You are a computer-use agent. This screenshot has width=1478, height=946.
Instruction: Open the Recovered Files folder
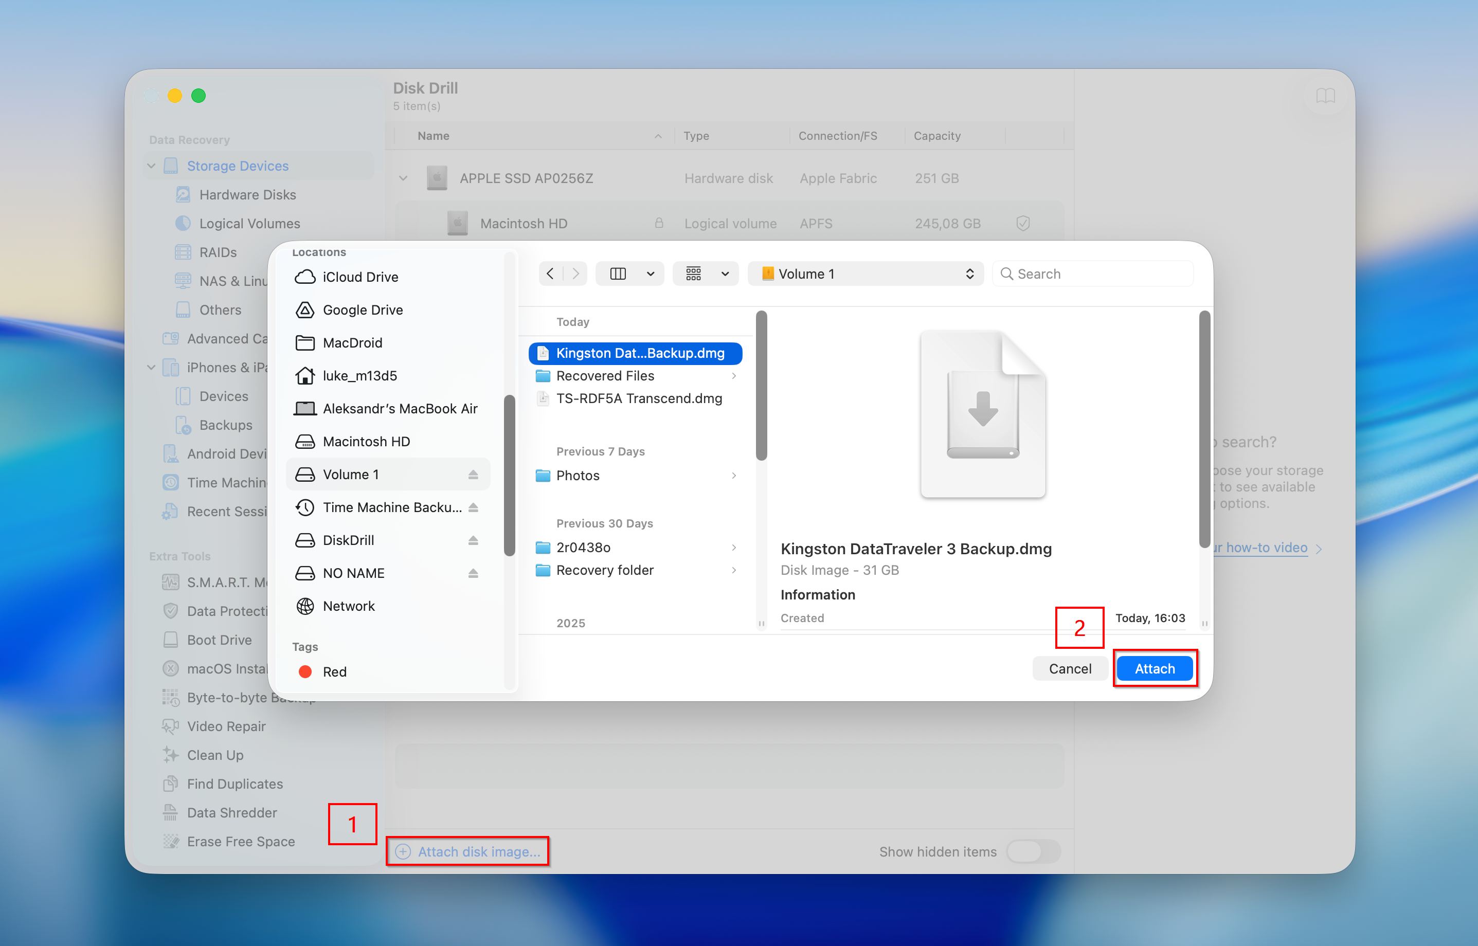pyautogui.click(x=605, y=375)
